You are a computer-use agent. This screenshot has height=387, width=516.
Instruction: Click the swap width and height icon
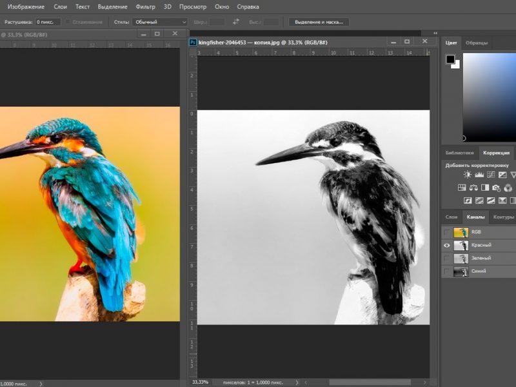coord(236,22)
